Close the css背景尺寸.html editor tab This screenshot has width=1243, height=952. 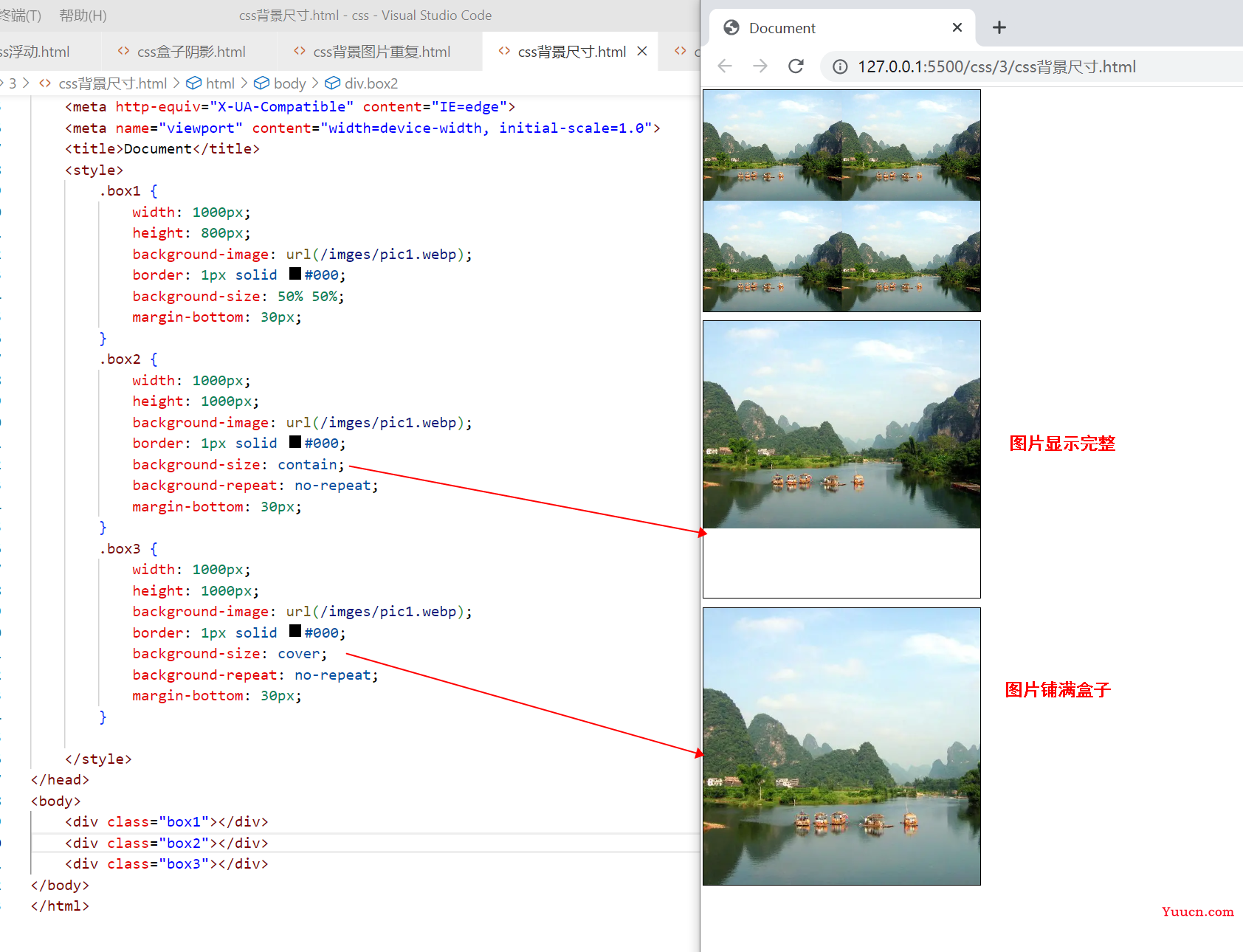[x=642, y=51]
